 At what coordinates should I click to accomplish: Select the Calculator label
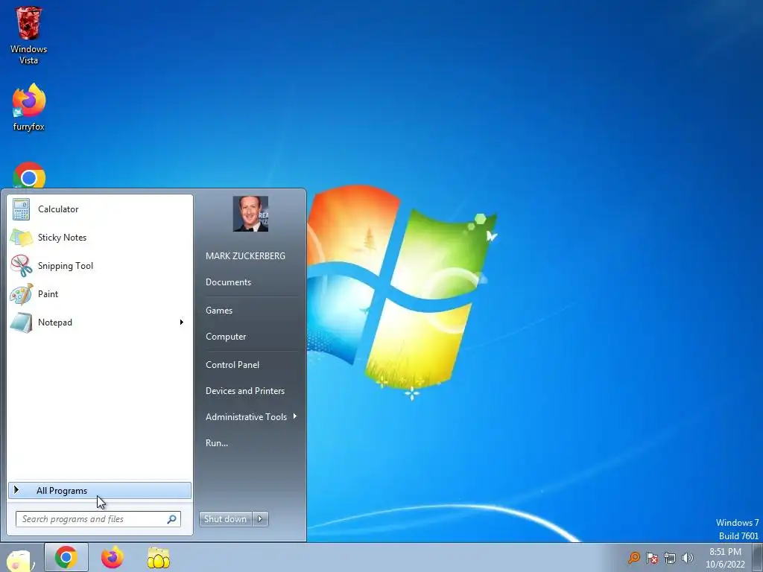pos(58,209)
